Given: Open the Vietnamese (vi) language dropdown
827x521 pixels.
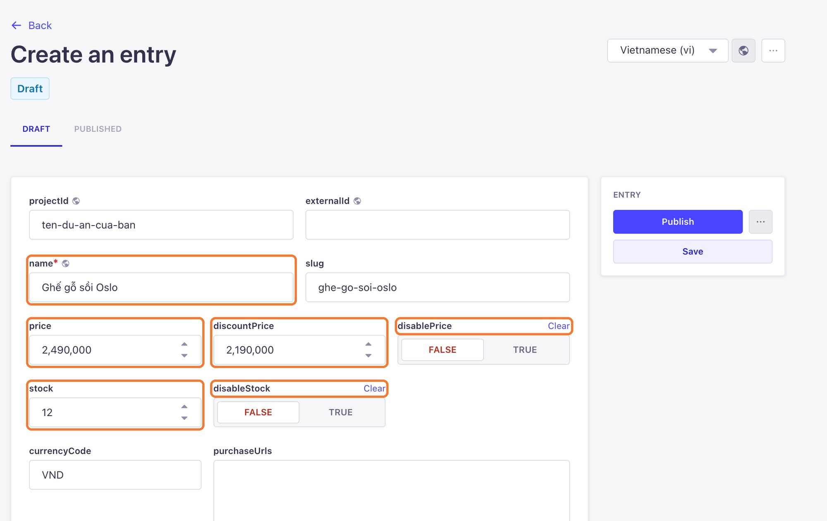Looking at the screenshot, I should (x=668, y=50).
